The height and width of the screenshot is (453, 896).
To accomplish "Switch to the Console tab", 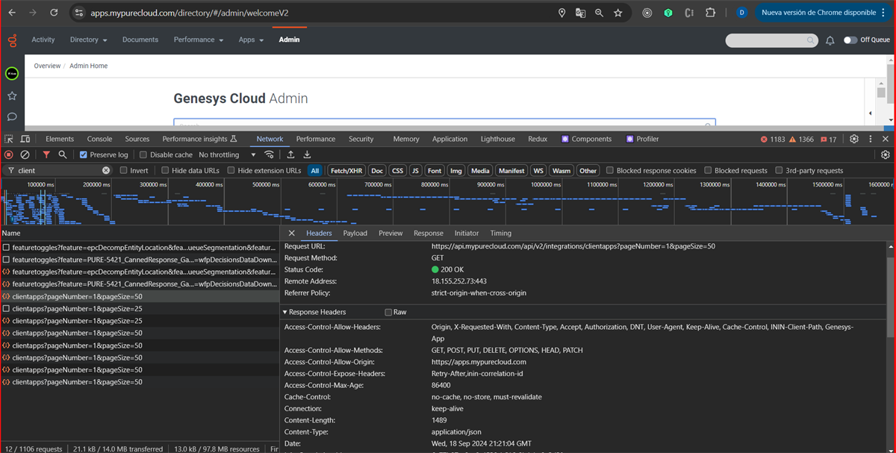I will [x=99, y=140].
